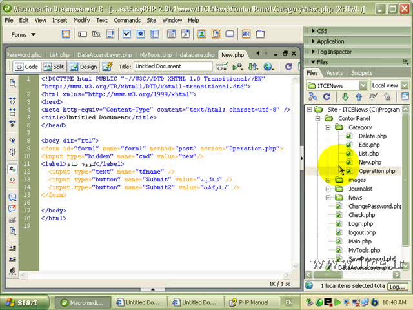The image size is (413, 310).
Task: Switch to Split view
Action: 54,67
